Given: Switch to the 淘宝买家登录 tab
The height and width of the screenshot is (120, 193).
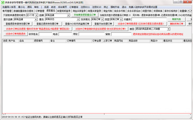Looking at the screenshot, I should coord(79,11).
